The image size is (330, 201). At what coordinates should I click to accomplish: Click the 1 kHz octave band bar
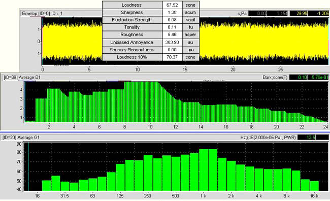point(204,170)
